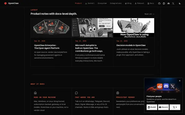This screenshot has width=185, height=115.
Task: Click the OpenClaw lobster logo icon
Action: pos(5,3)
